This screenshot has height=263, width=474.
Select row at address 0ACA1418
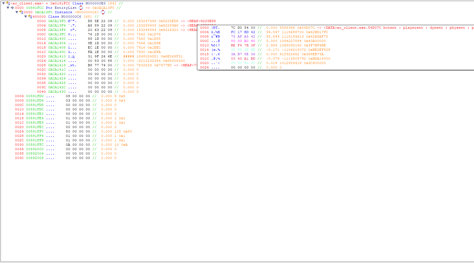click(x=117, y=65)
